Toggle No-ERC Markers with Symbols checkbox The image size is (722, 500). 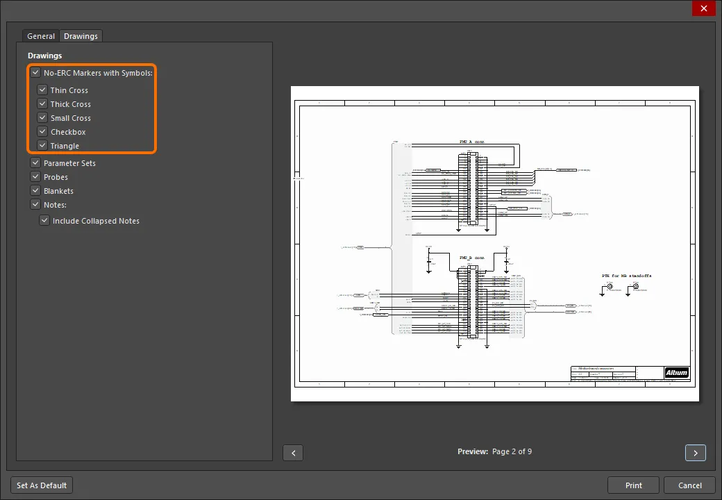tap(35, 72)
